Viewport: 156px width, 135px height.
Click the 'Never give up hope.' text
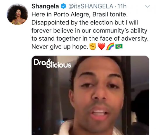[60, 46]
